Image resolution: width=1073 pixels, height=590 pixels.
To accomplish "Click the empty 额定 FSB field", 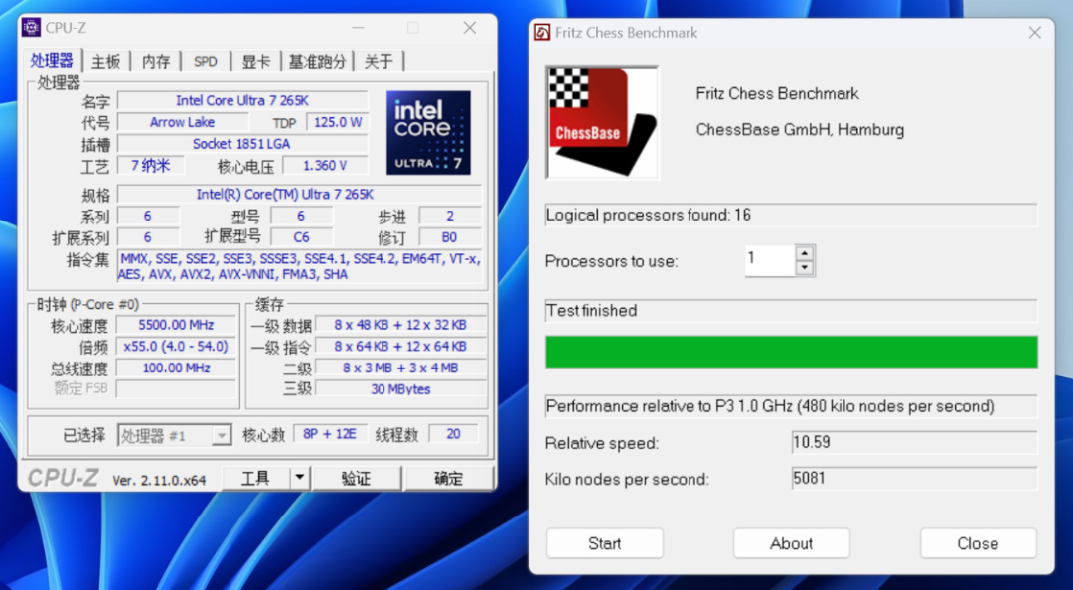I will tap(177, 388).
